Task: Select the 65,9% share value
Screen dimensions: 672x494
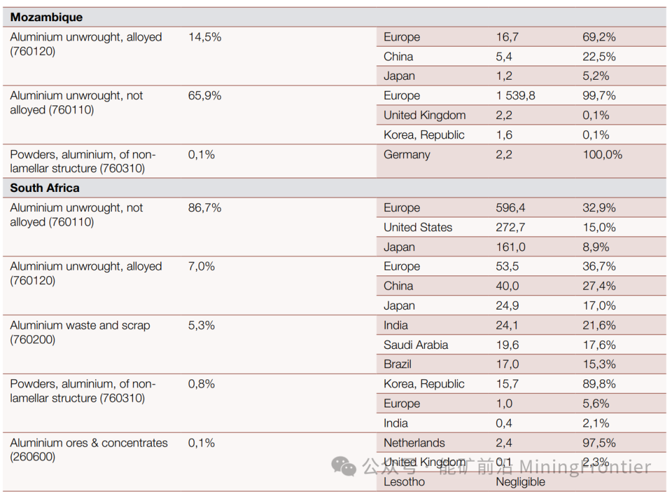Action: point(205,96)
